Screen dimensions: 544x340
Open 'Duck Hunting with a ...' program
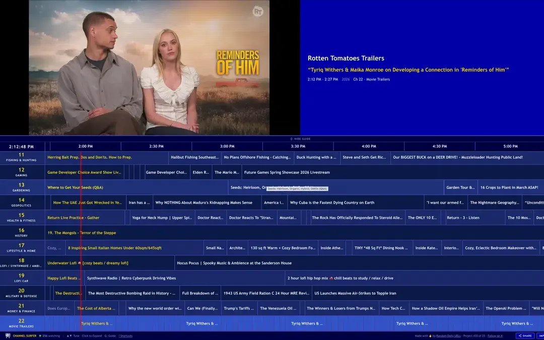[x=317, y=157]
